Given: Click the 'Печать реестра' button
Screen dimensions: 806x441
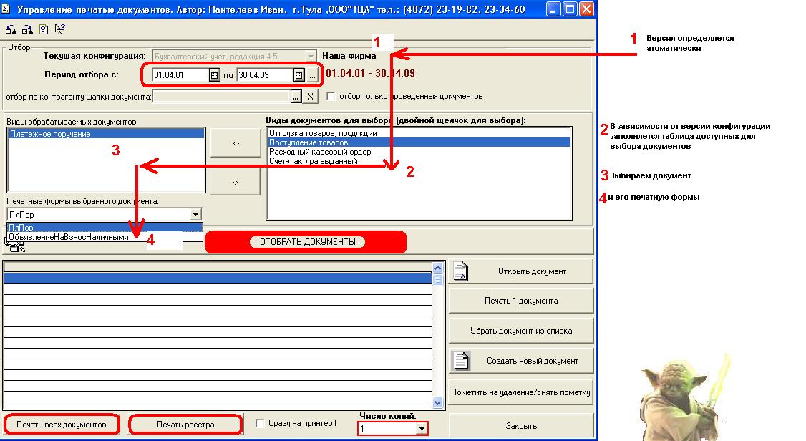Looking at the screenshot, I should [x=185, y=425].
